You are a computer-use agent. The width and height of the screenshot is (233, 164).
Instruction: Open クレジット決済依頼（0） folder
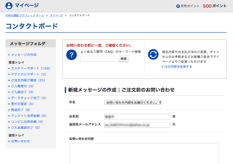(x=28, y=116)
